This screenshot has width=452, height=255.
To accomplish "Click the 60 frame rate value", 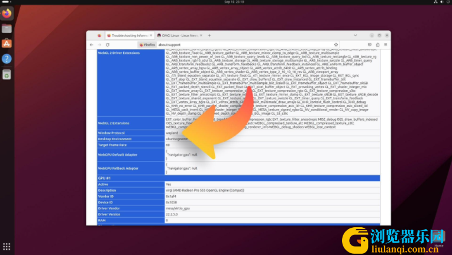I will coord(168,145).
